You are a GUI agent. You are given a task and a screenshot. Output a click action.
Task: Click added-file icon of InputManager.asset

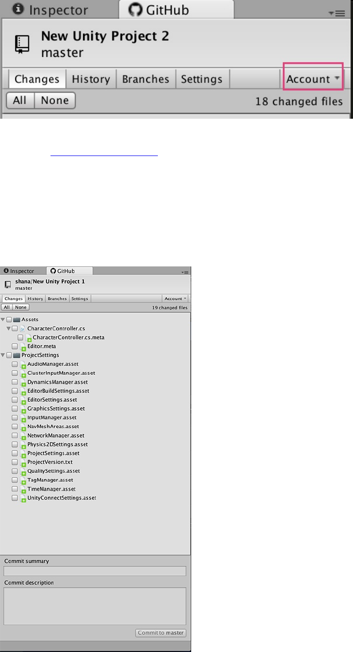(23, 418)
